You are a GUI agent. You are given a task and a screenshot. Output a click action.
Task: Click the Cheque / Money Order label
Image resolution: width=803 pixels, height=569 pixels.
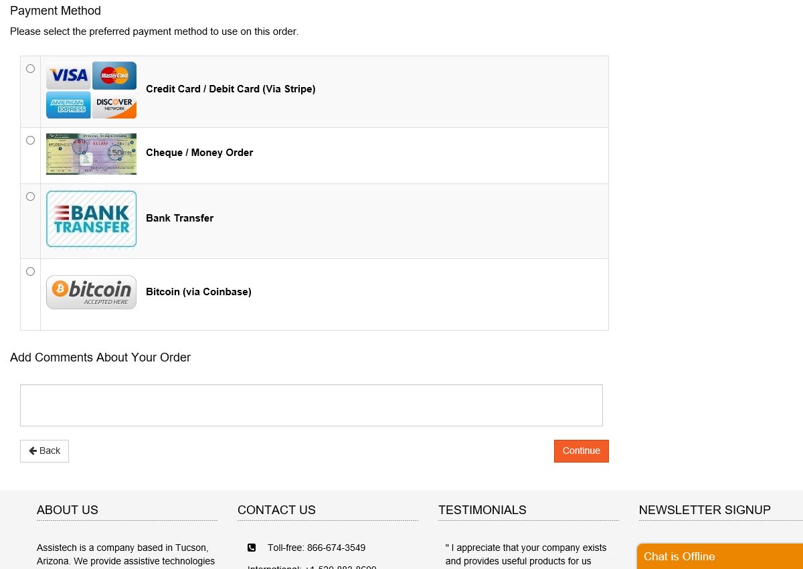199,153
